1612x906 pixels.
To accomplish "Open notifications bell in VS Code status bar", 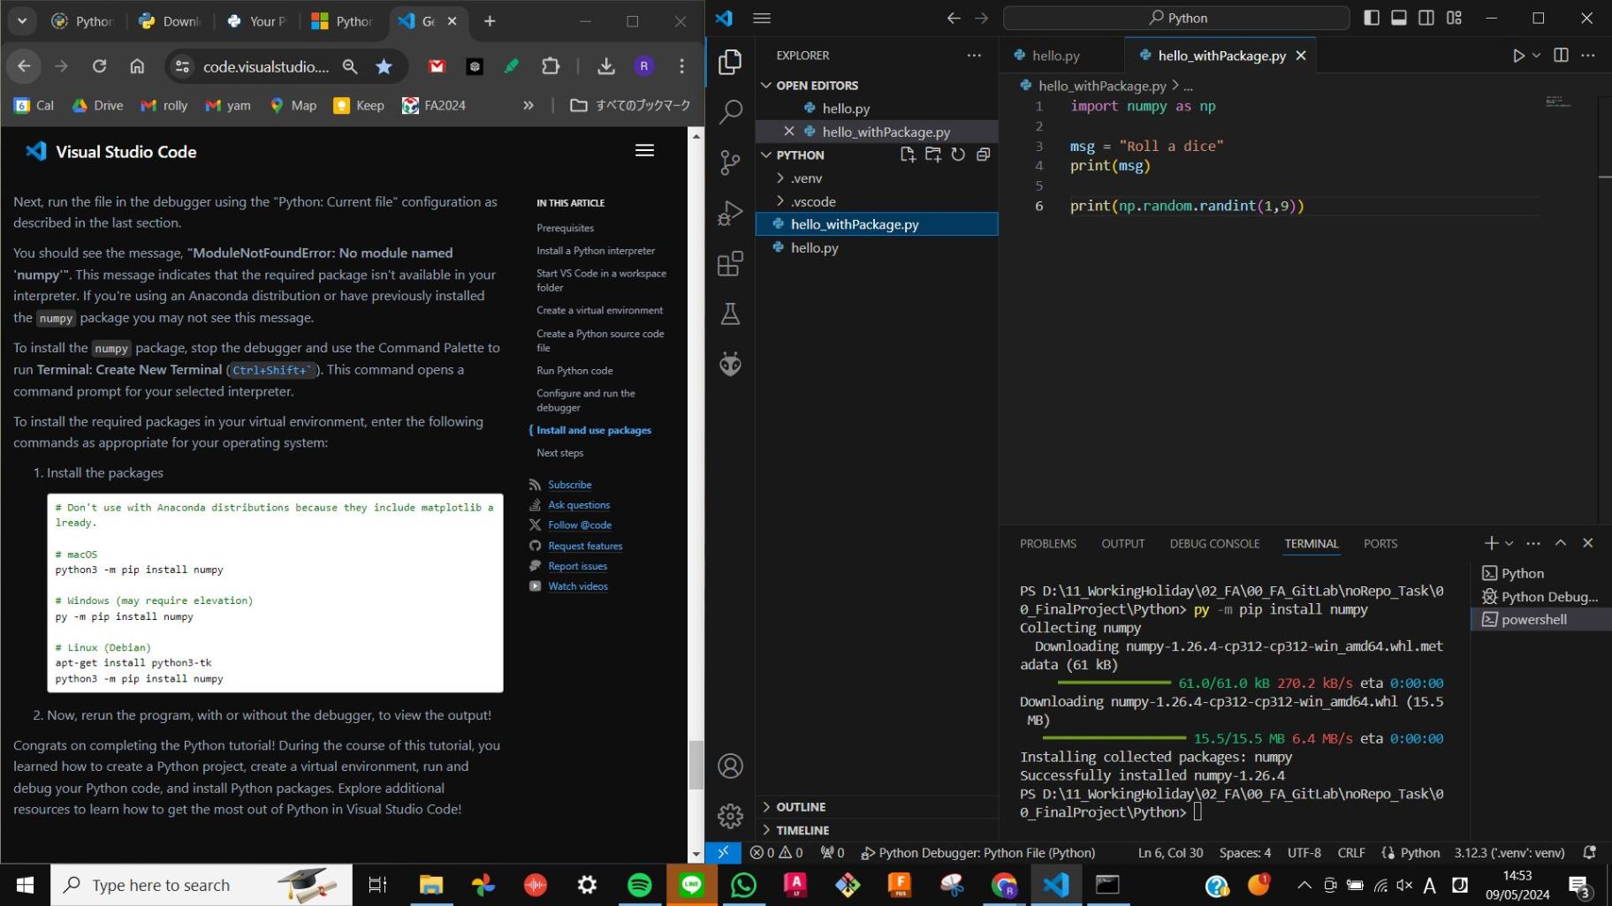I will [1589, 852].
